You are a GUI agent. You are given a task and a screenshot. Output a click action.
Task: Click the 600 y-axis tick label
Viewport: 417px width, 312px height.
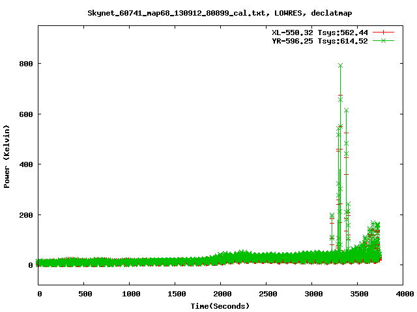point(26,114)
